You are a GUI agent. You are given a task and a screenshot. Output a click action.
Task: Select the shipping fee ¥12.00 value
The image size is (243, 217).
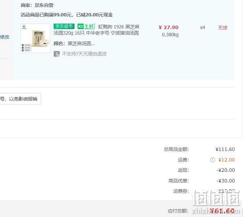point(226,160)
